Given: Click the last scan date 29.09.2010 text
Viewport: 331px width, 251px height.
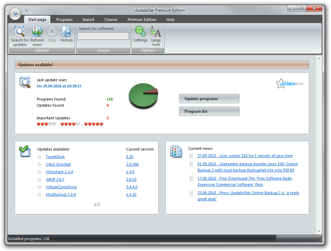Looking at the screenshot, I should pyautogui.click(x=59, y=86).
